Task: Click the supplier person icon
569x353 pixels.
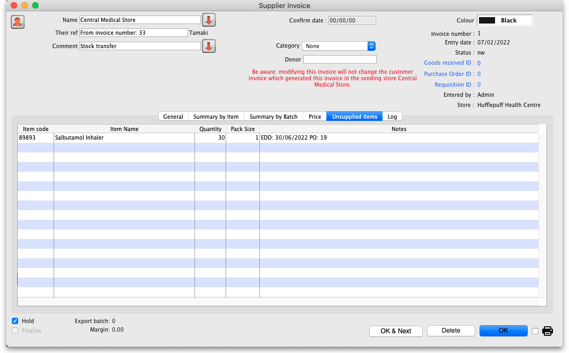Action: [x=18, y=22]
